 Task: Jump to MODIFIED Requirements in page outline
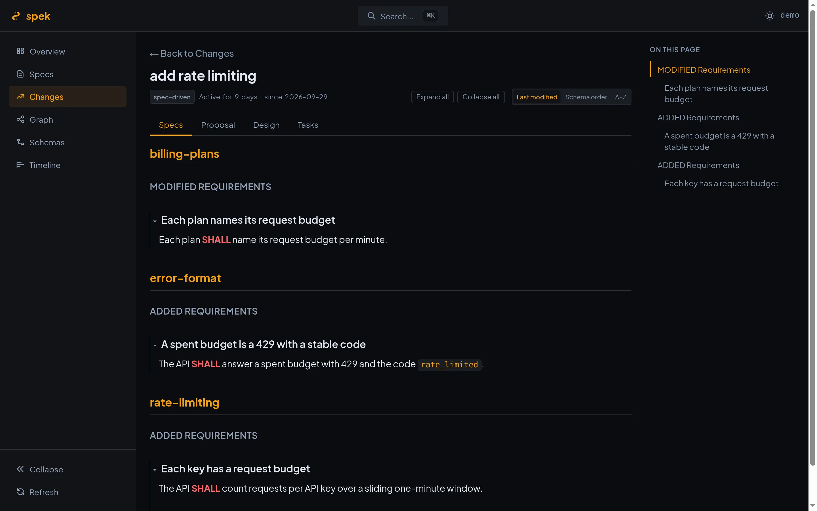(x=704, y=70)
